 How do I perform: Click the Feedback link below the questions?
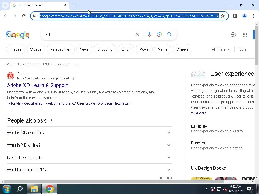(x=165, y=178)
